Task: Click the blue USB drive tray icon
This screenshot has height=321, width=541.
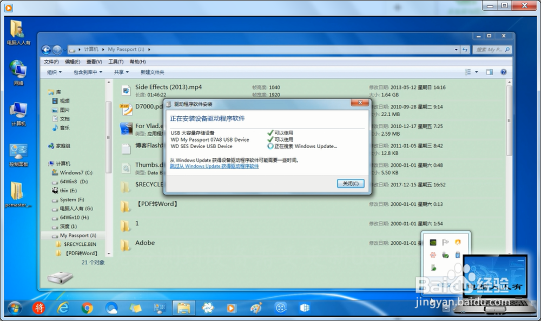Action: (458, 255)
